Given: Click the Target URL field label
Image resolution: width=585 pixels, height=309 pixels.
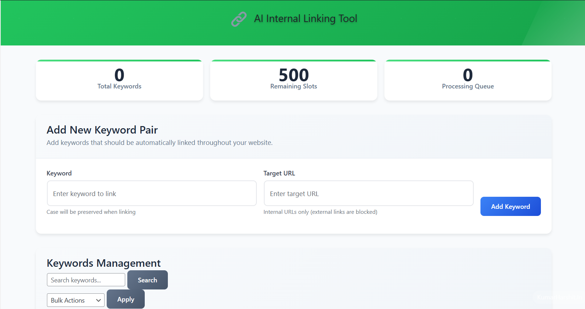Looking at the screenshot, I should pos(279,173).
